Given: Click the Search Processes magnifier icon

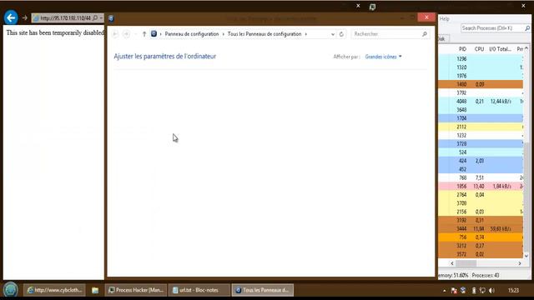Looking at the screenshot, I should point(527,28).
